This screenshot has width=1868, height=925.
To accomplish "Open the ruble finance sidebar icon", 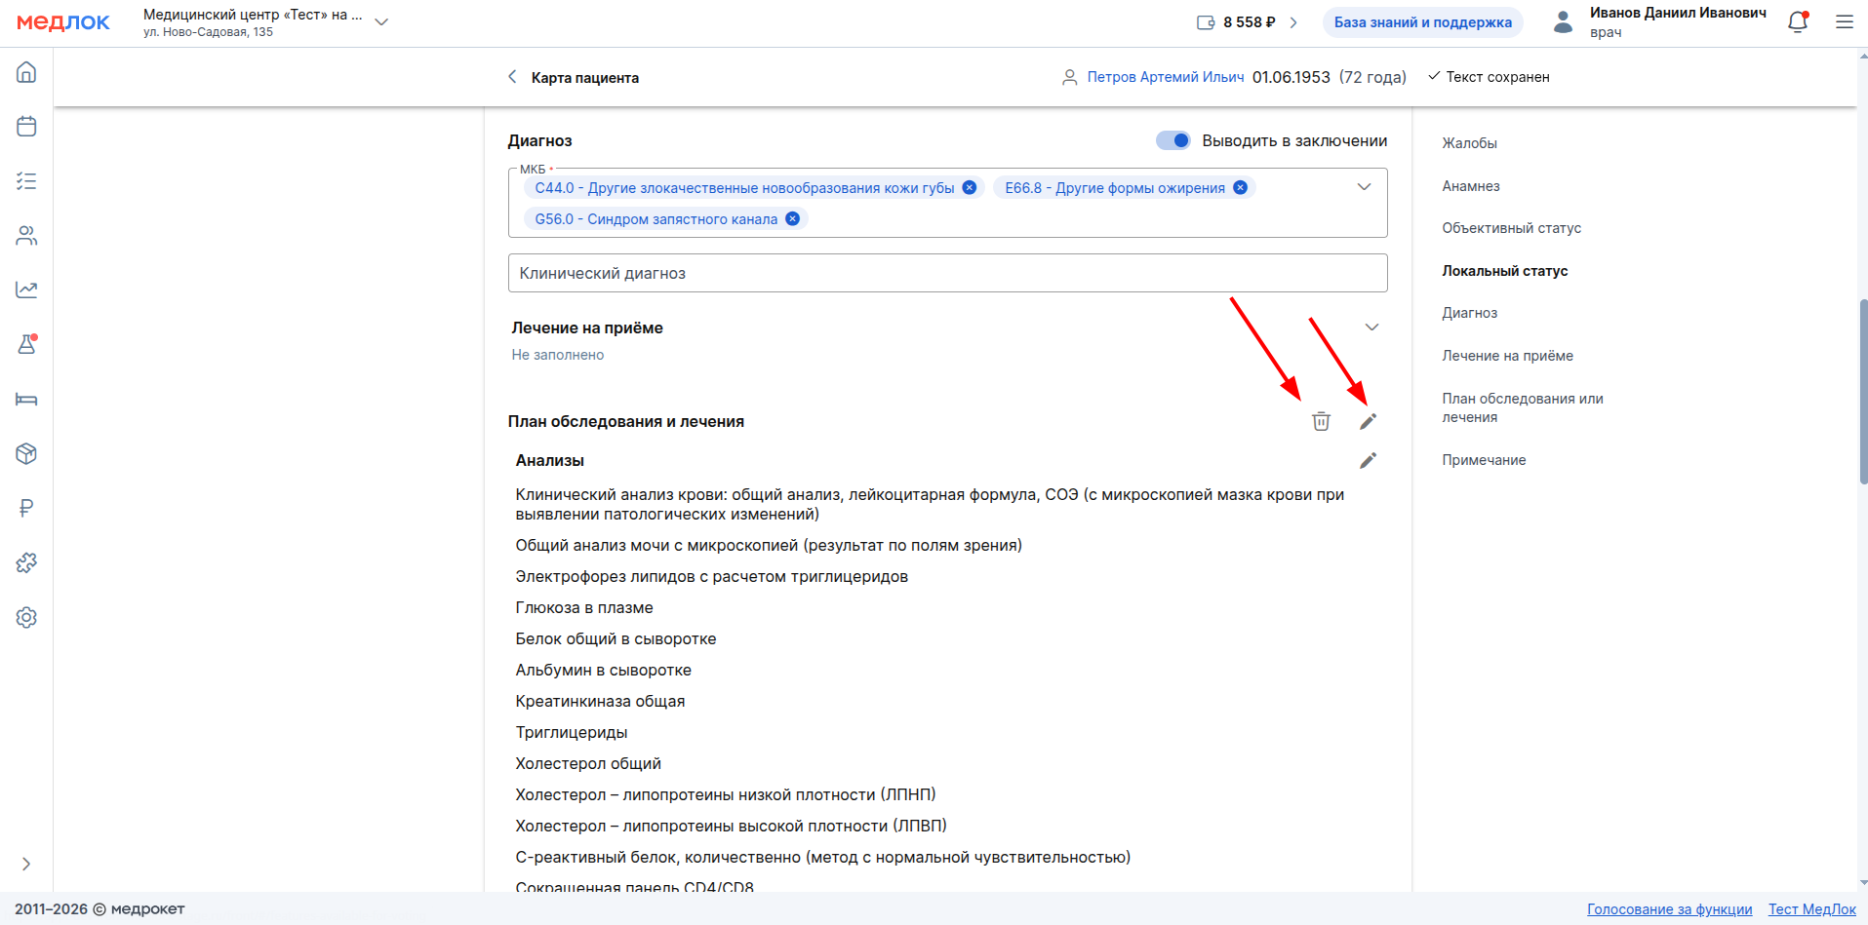I will pyautogui.click(x=26, y=508).
